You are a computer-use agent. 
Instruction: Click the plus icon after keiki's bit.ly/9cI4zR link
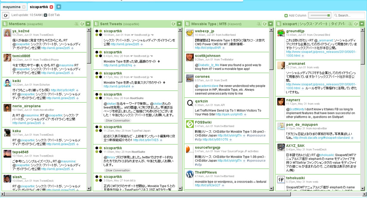pos(77,90)
